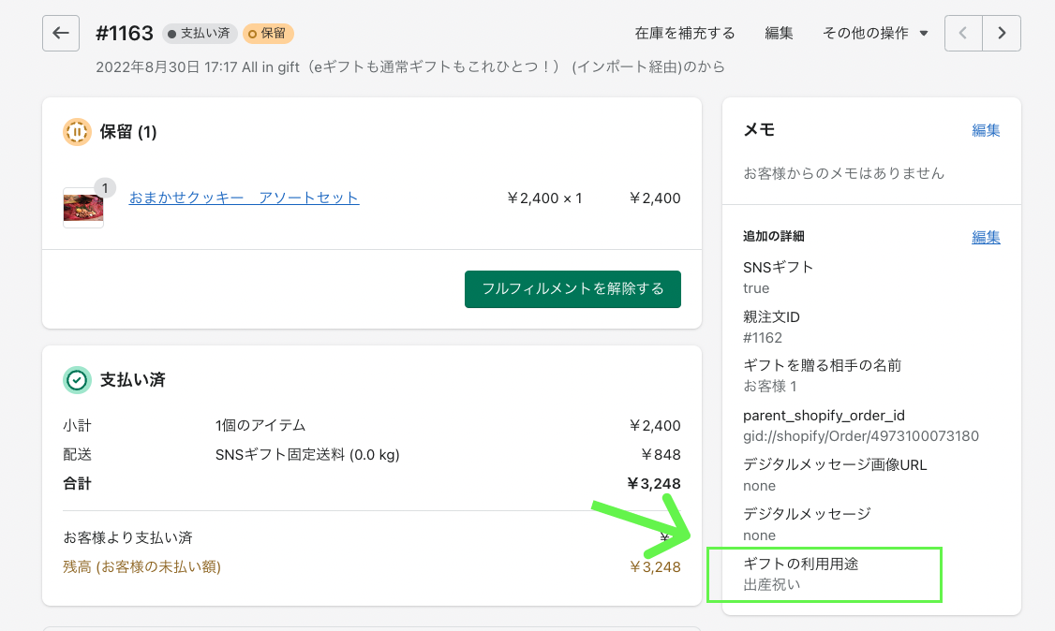Image resolution: width=1055 pixels, height=631 pixels.
Task: Click the paid checkmark status icon
Action: 77,379
